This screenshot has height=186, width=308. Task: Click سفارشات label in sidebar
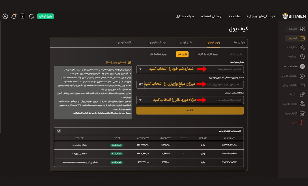tap(292, 47)
